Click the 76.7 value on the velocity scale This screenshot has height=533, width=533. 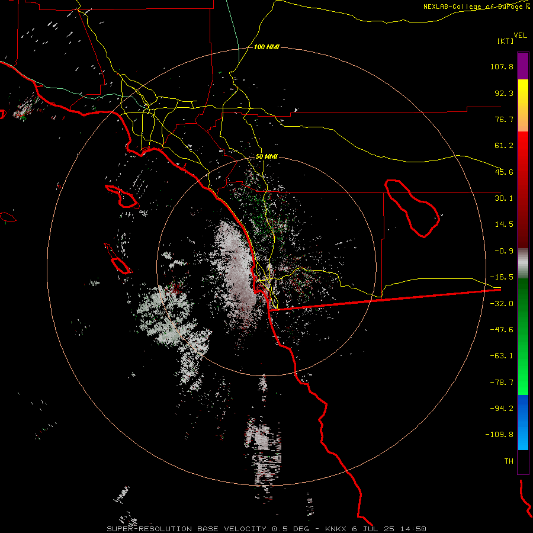[x=504, y=119]
